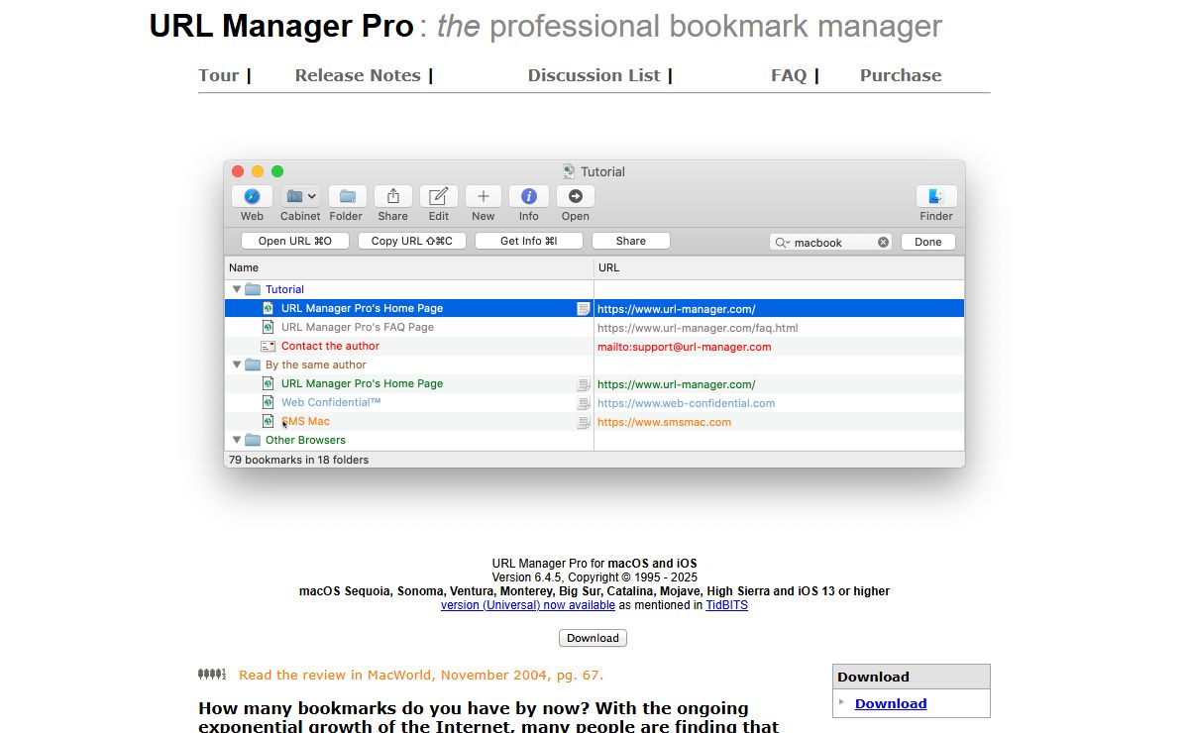Click the search magnifier icon in the search field

(x=782, y=243)
